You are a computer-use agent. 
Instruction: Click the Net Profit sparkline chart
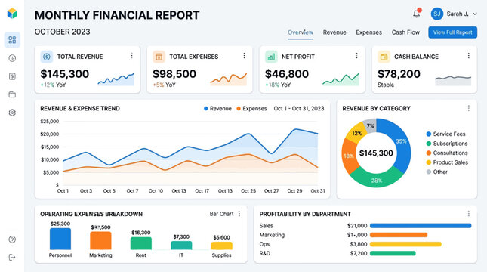click(341, 79)
